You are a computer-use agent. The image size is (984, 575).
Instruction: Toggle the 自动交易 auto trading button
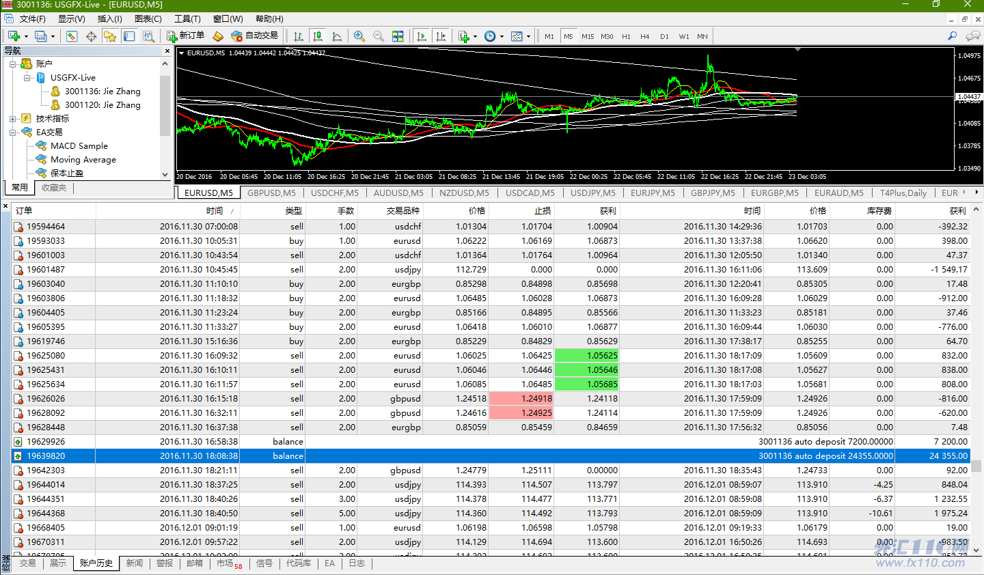[254, 36]
